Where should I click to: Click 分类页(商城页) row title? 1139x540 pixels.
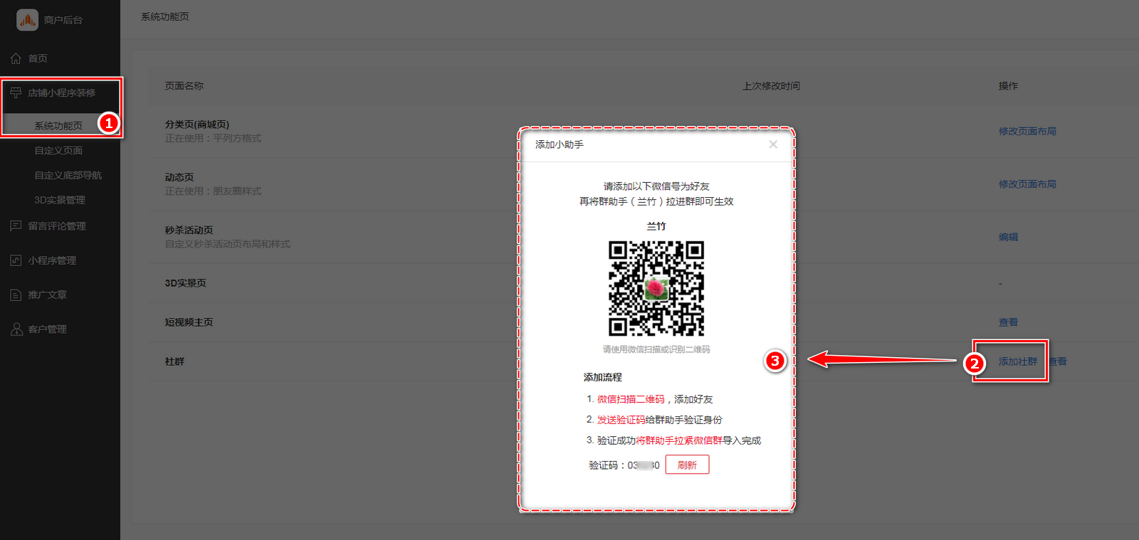tap(197, 125)
